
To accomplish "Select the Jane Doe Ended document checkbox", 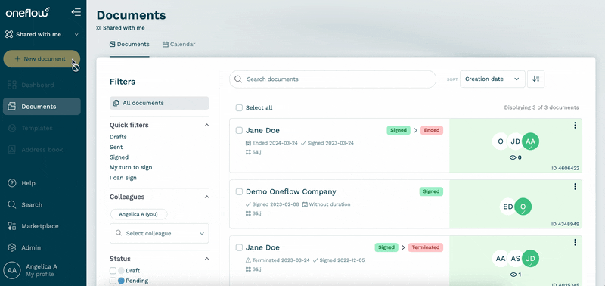I will point(239,130).
